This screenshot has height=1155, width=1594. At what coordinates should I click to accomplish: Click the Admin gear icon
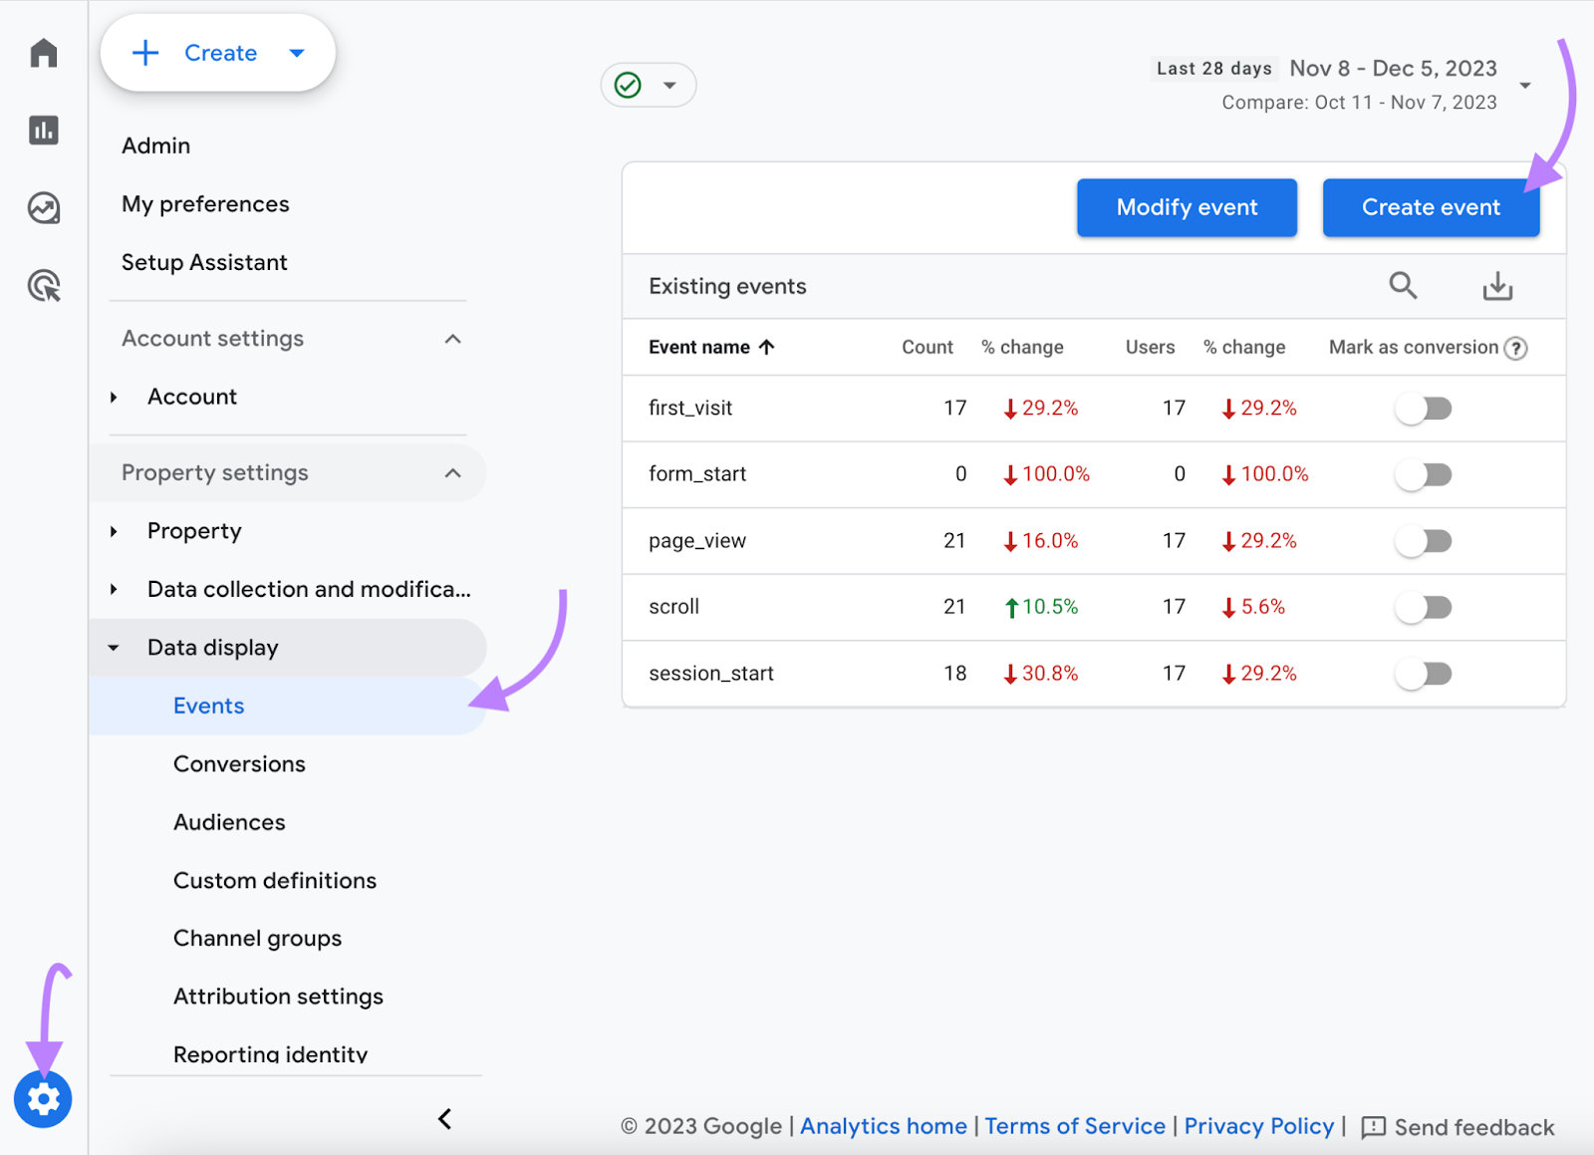pos(43,1099)
